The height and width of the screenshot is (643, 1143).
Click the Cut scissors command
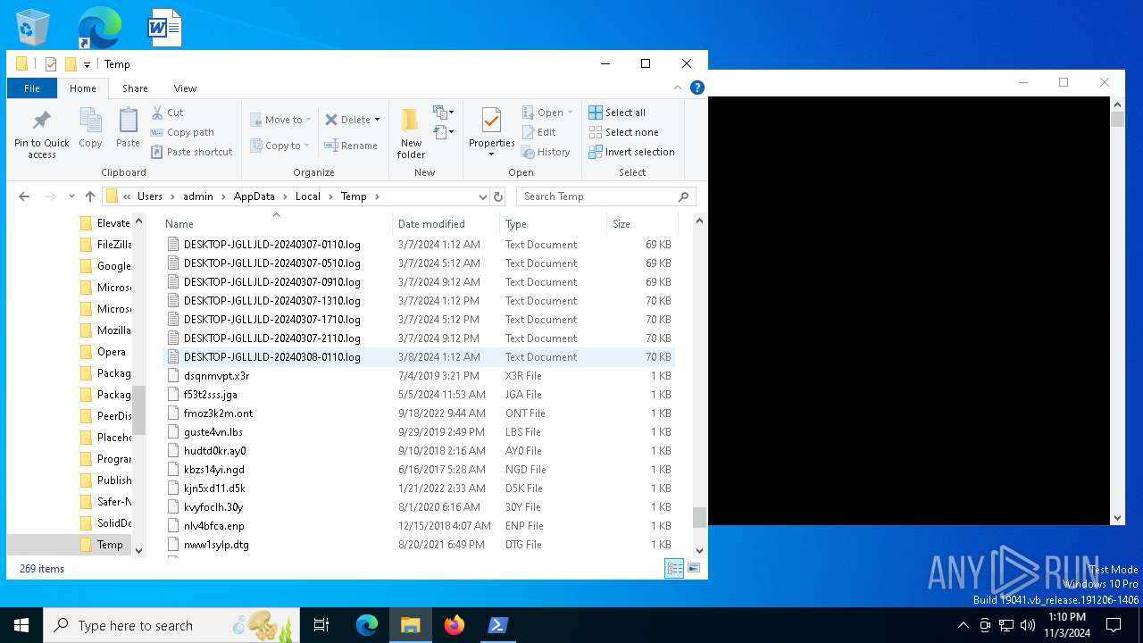pyautogui.click(x=168, y=113)
